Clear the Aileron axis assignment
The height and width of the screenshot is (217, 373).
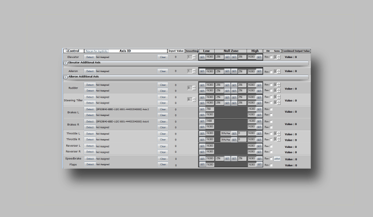(x=163, y=71)
